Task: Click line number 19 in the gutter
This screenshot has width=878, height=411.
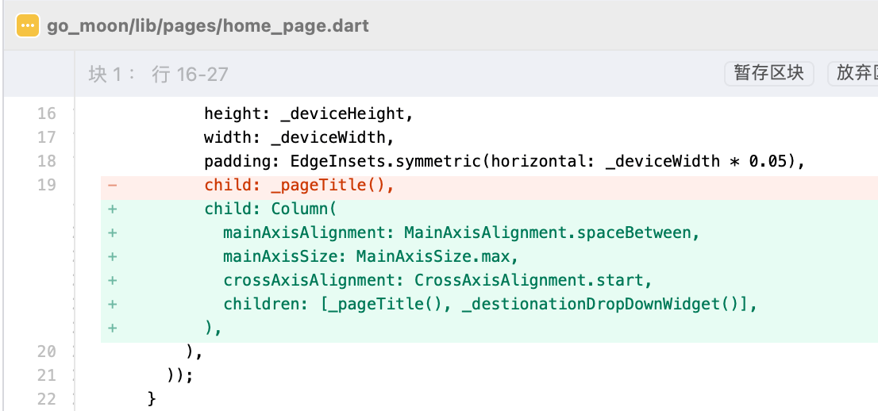Action: tap(47, 185)
